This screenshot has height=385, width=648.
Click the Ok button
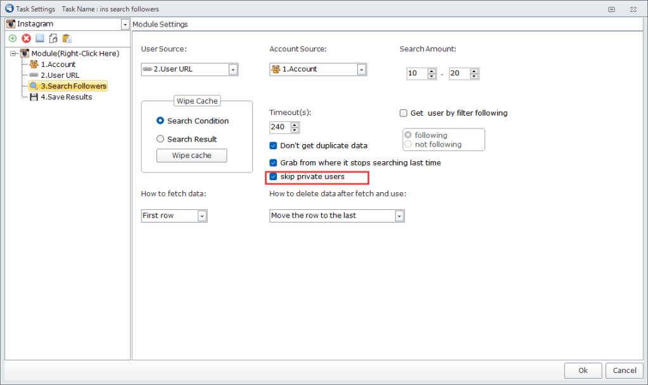pos(583,370)
